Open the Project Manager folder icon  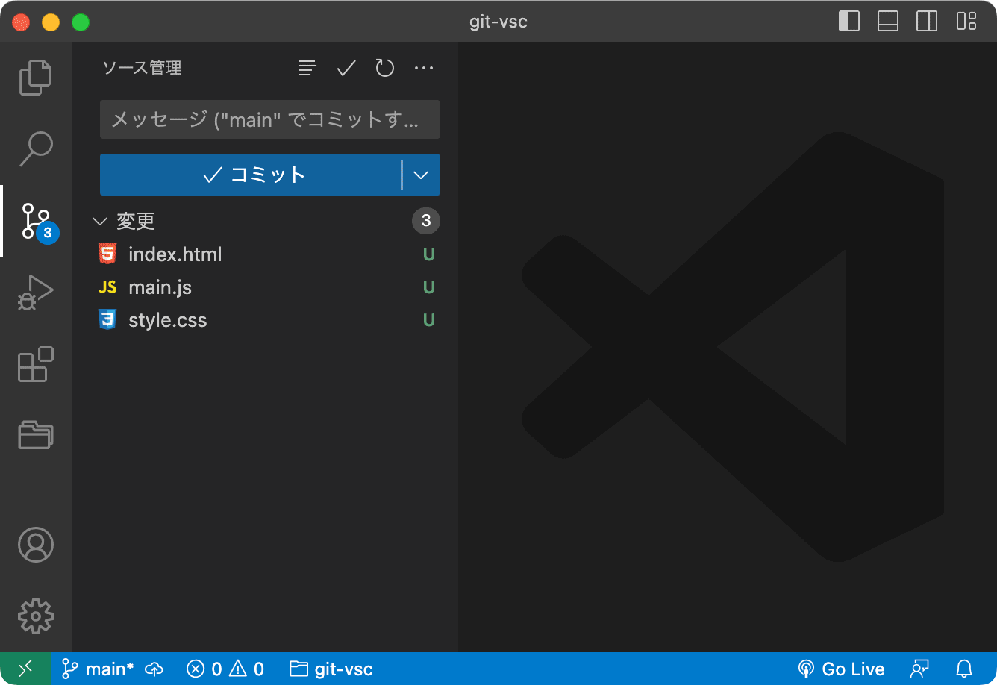click(35, 435)
